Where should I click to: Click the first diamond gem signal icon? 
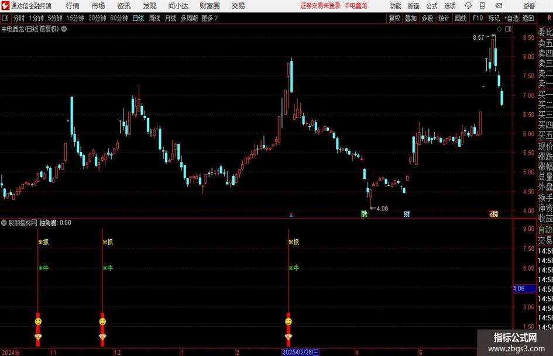click(38, 337)
